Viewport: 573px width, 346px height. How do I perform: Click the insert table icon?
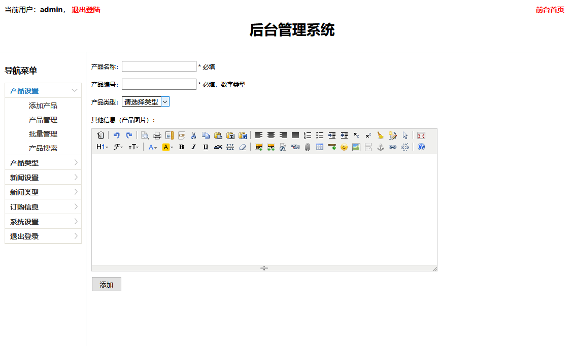click(320, 147)
